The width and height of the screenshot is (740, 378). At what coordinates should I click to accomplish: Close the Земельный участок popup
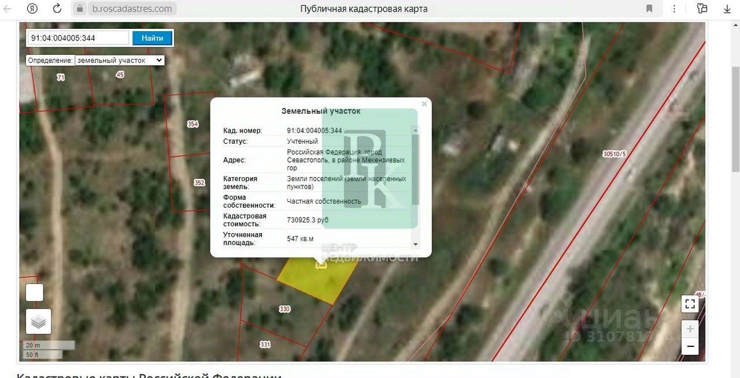[424, 104]
